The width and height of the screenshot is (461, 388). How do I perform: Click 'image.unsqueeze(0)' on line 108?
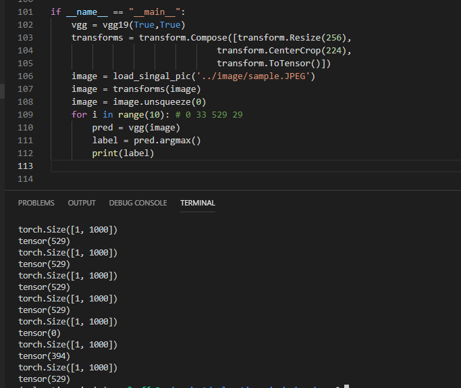[160, 102]
